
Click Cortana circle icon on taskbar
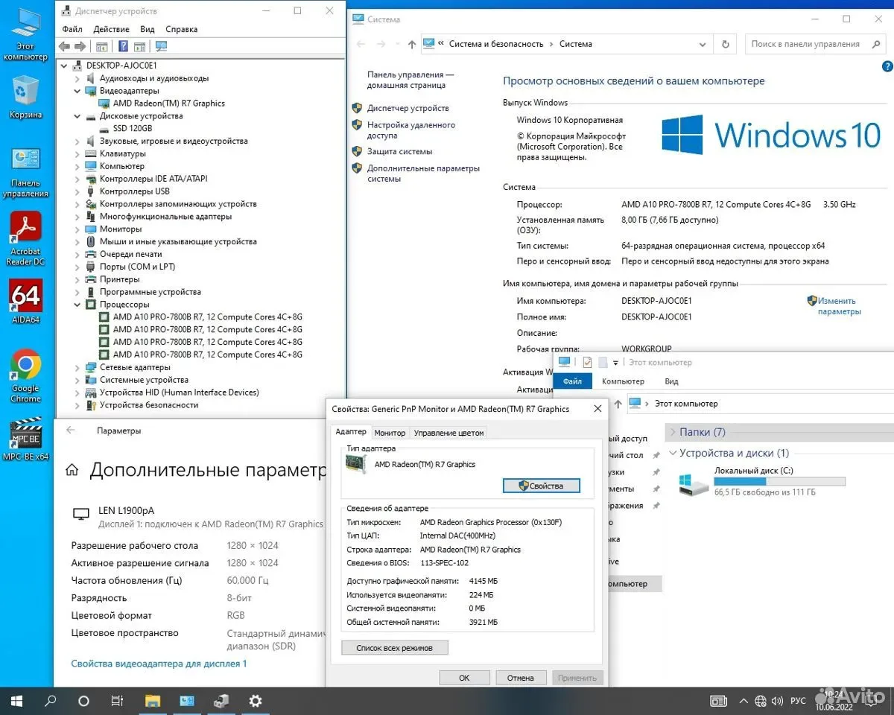(83, 701)
